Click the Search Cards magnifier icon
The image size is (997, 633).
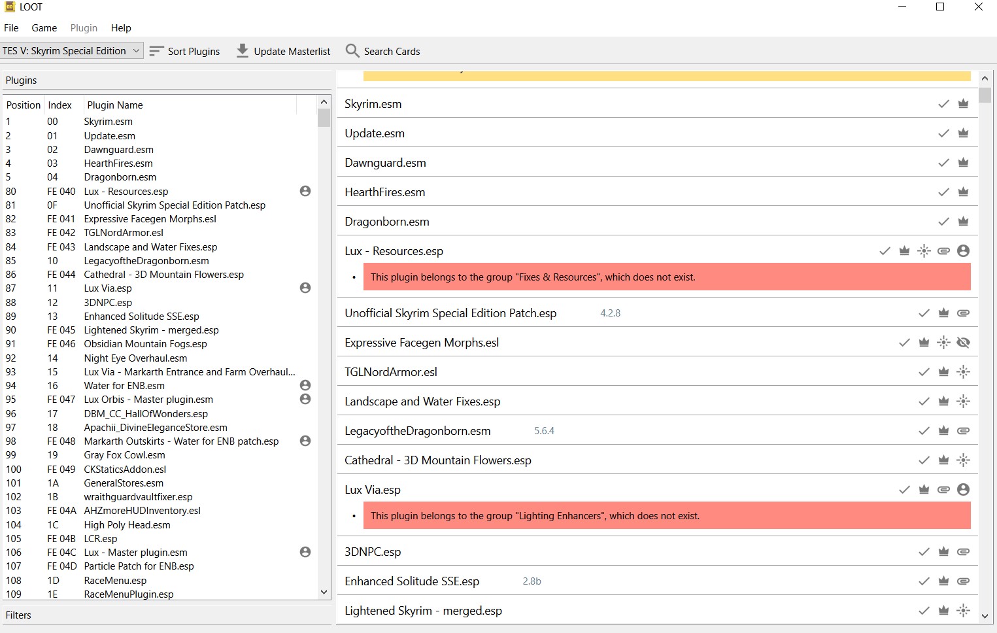point(352,50)
